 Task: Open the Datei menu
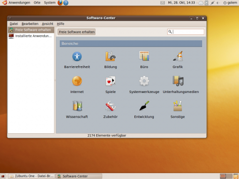tap(14, 24)
